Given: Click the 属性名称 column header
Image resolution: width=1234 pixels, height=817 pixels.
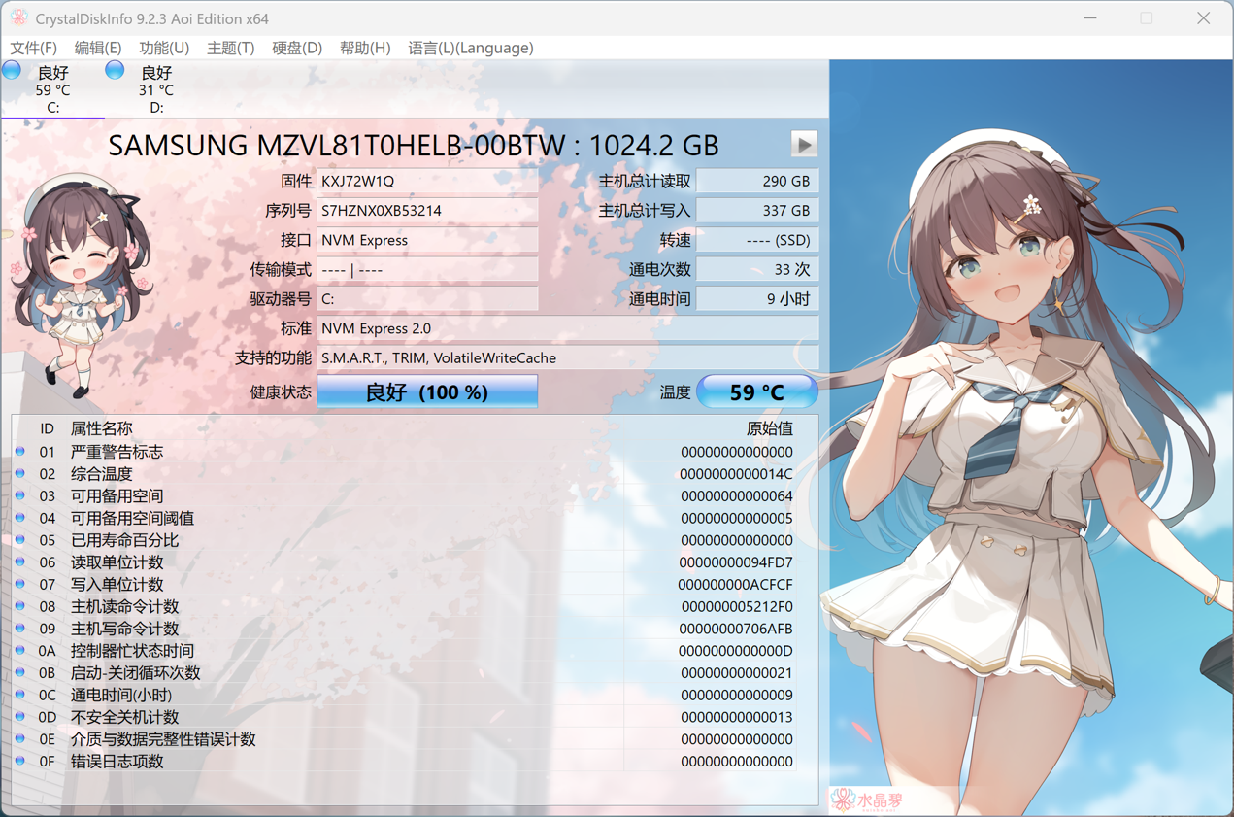Looking at the screenshot, I should point(101,428).
